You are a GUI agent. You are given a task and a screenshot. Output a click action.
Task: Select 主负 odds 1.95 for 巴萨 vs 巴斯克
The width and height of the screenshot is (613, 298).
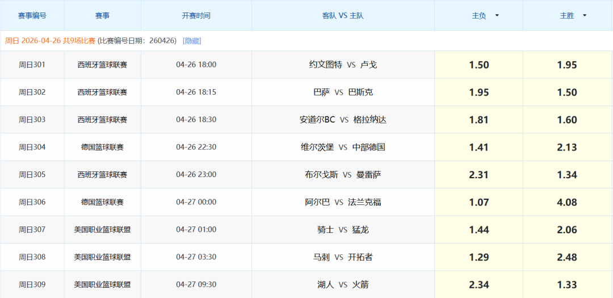tap(478, 93)
